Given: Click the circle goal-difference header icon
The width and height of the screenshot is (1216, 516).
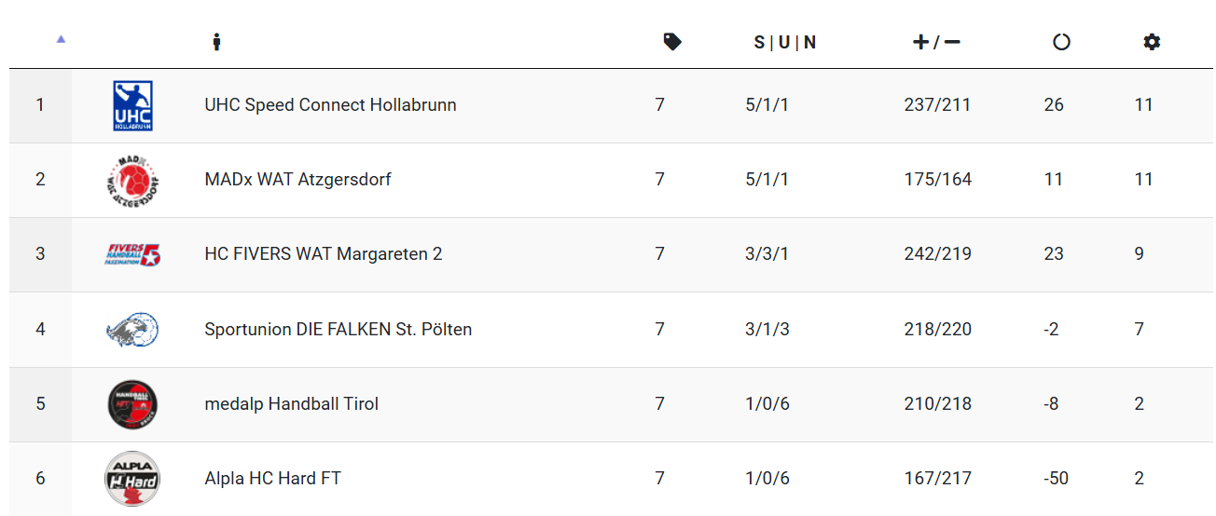Looking at the screenshot, I should (x=1061, y=42).
